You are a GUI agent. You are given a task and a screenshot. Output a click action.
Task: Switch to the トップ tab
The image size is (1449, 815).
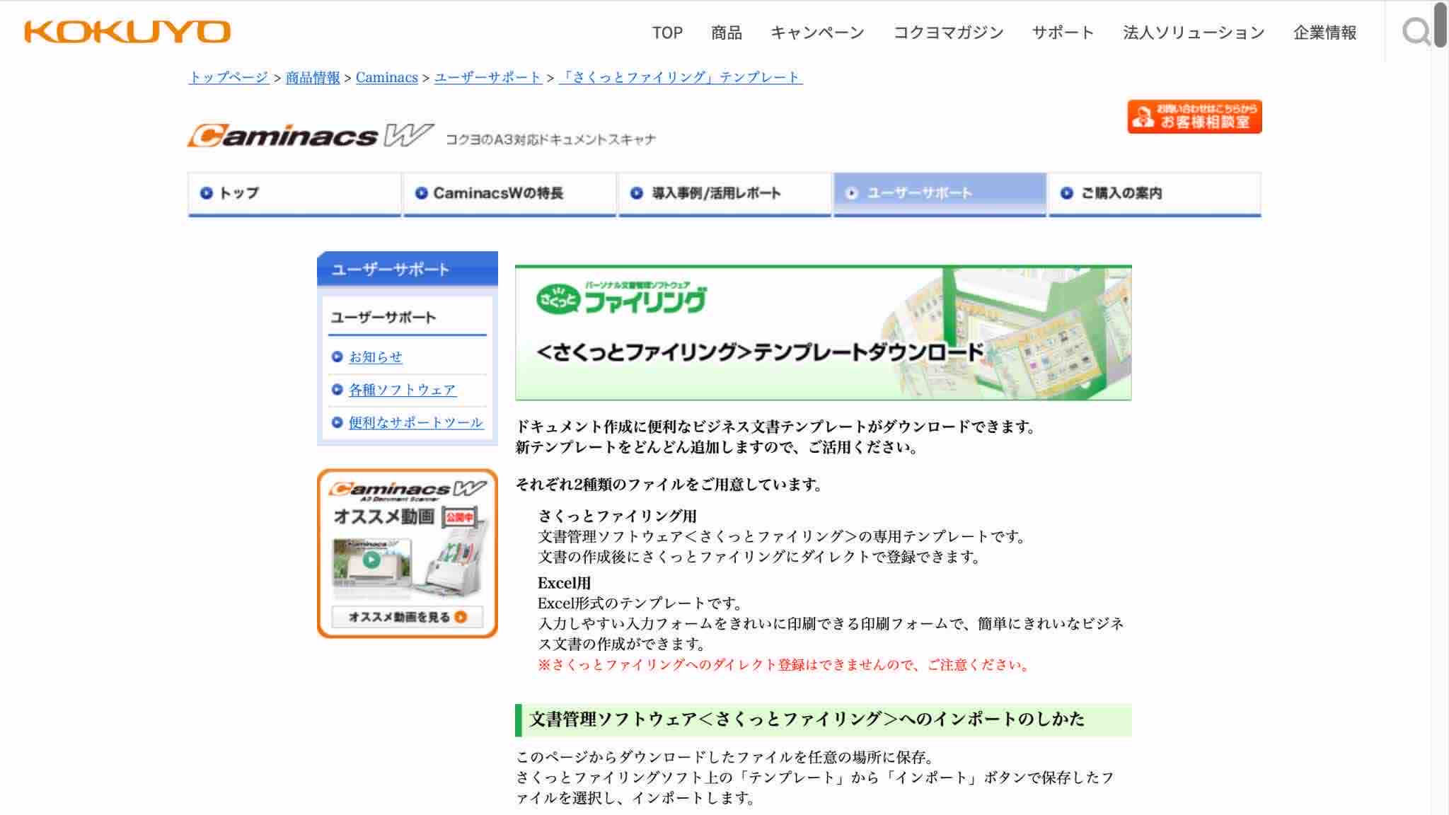294,194
